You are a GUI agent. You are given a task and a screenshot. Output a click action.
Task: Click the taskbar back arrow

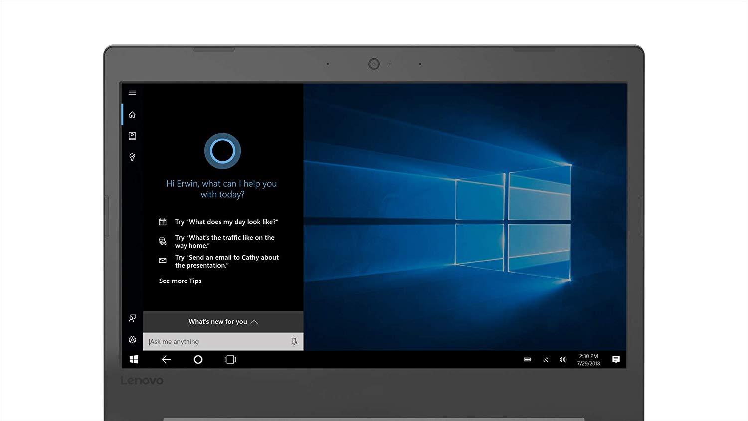tap(166, 359)
